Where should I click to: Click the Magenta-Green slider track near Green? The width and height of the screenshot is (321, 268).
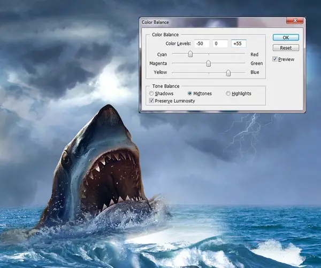241,64
